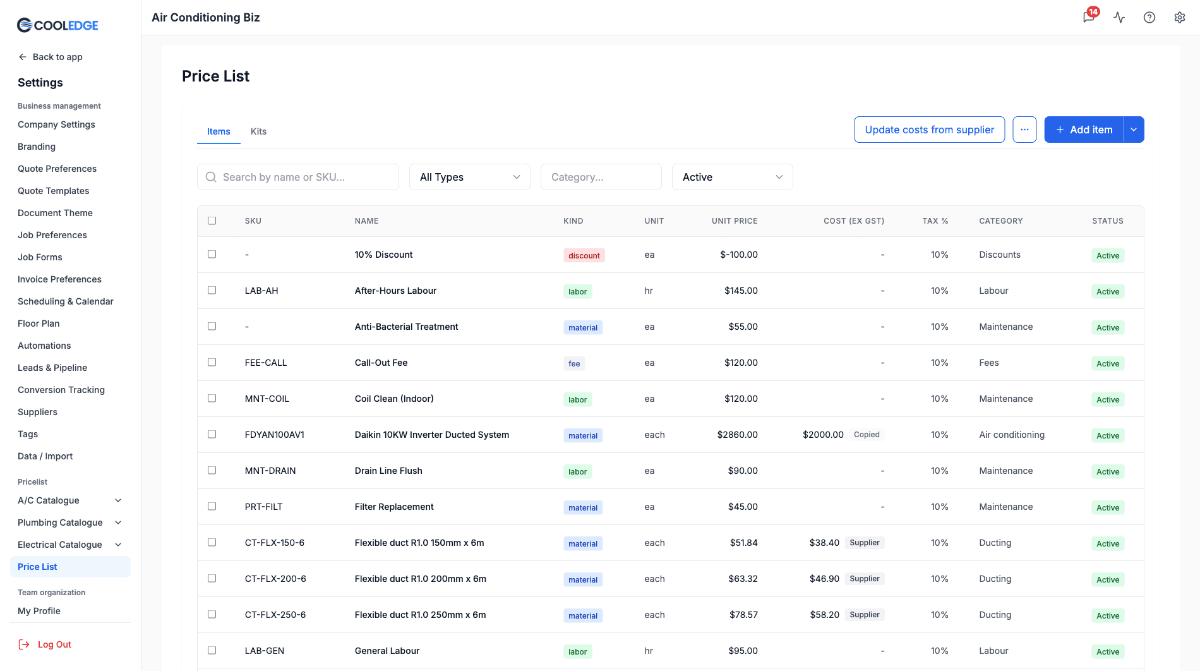Screen dimensions: 1200x671
Task: Switch to the Items tab
Action: click(219, 131)
